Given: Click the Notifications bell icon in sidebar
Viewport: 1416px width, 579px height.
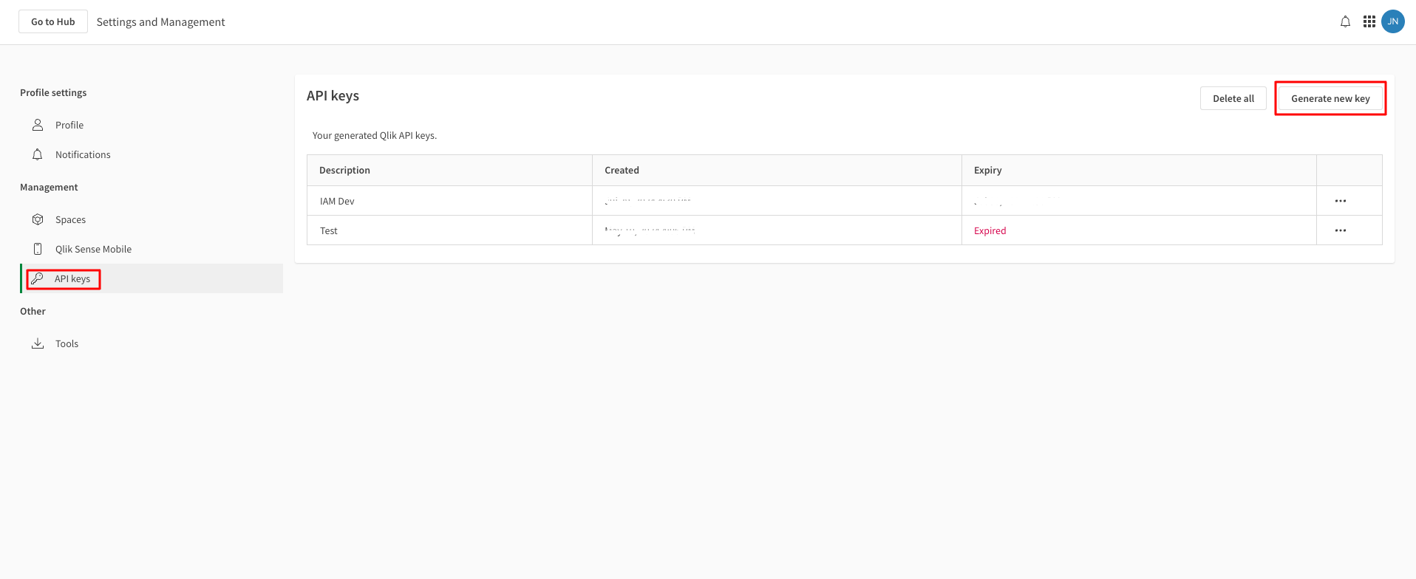Looking at the screenshot, I should pyautogui.click(x=38, y=154).
